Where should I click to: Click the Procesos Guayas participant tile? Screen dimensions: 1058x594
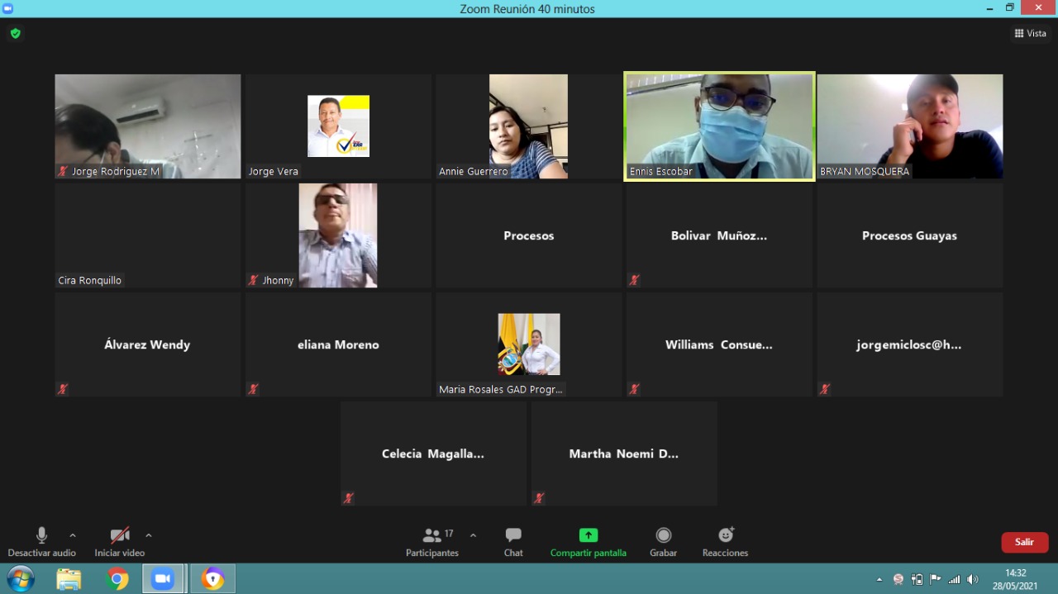[x=909, y=235]
